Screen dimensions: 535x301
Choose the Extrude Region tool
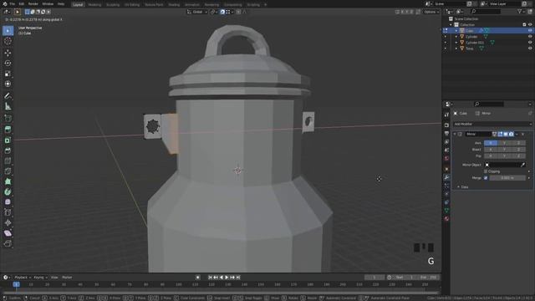(x=8, y=130)
